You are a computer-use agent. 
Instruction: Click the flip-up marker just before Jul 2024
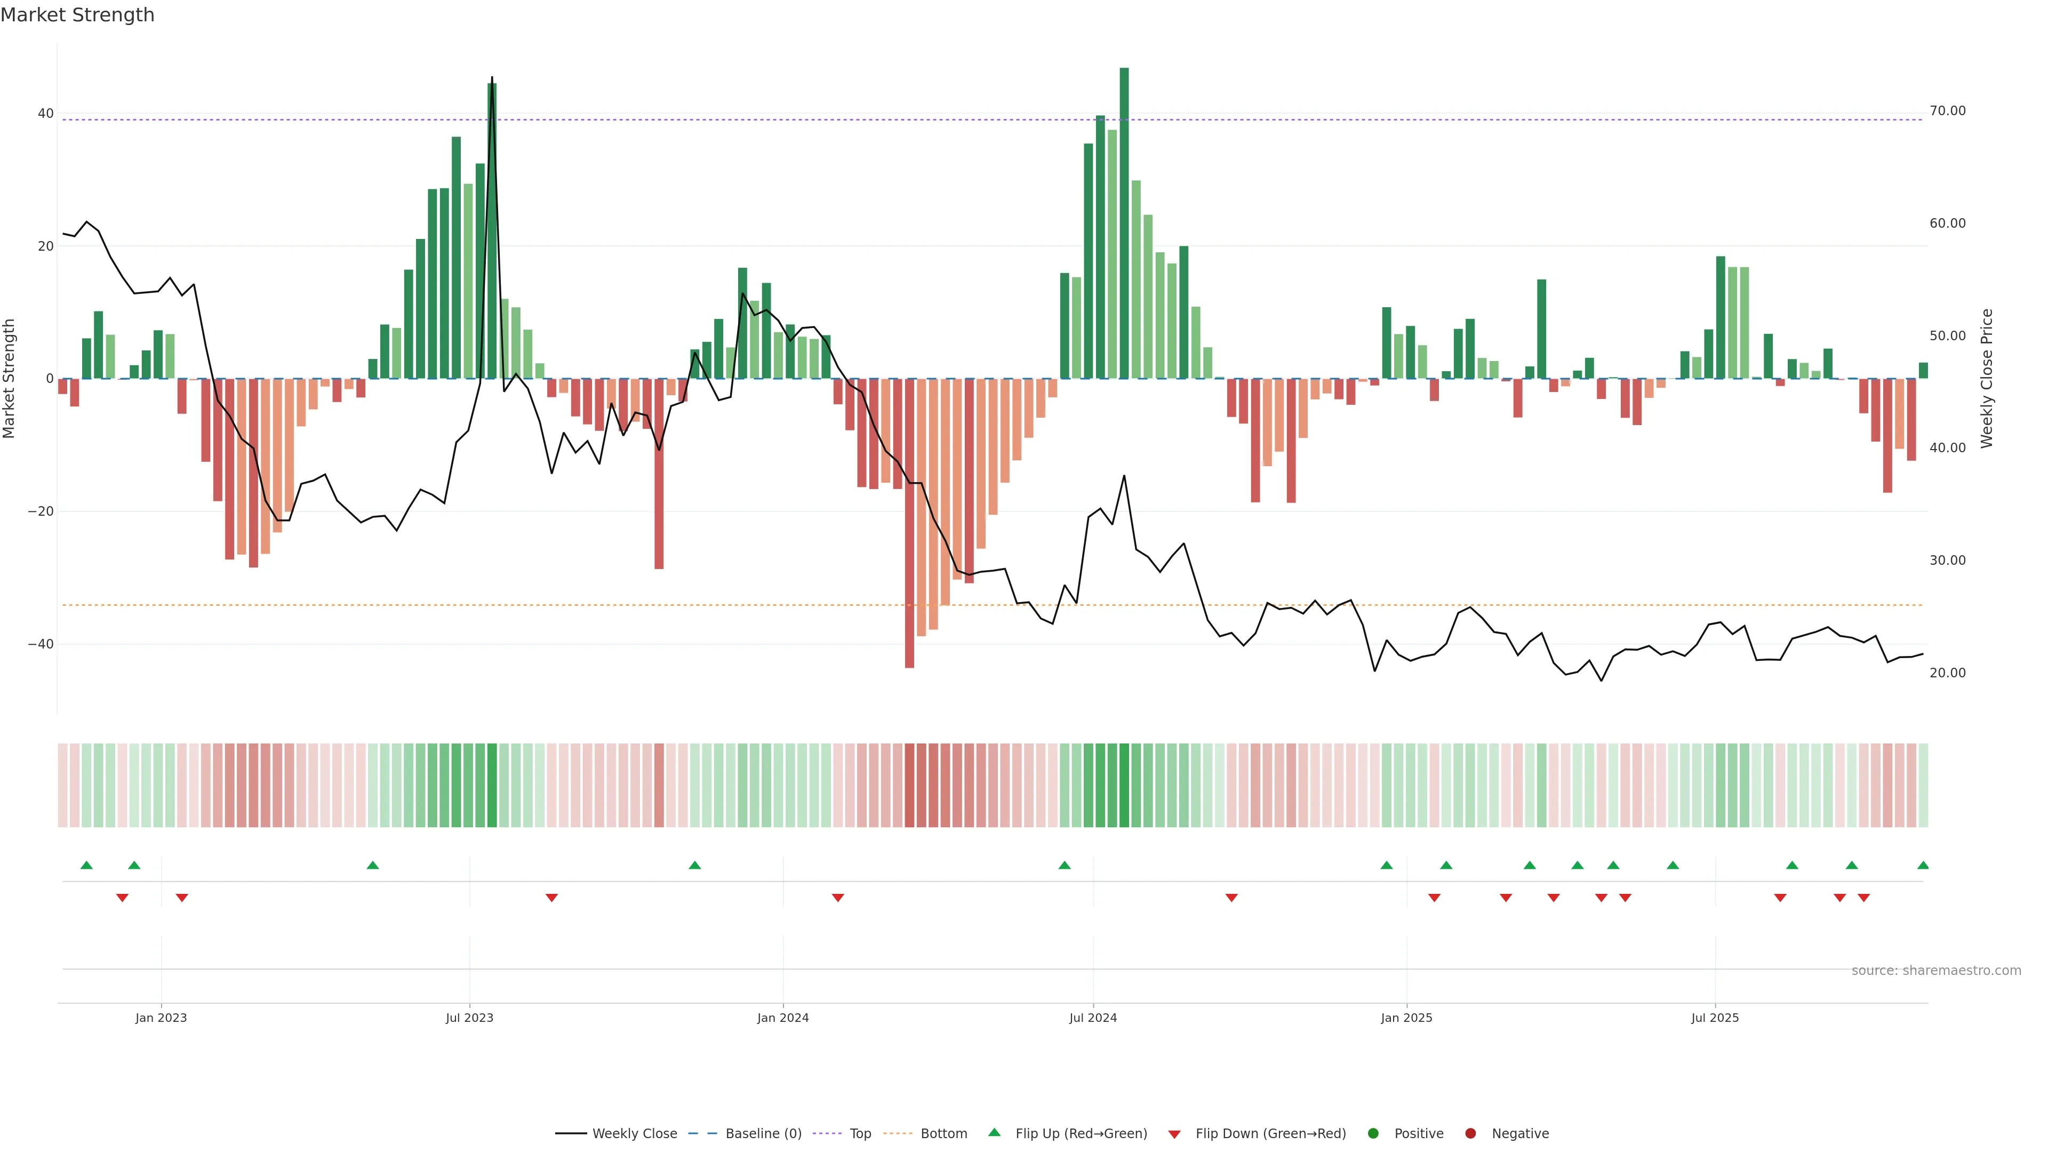pos(1065,865)
